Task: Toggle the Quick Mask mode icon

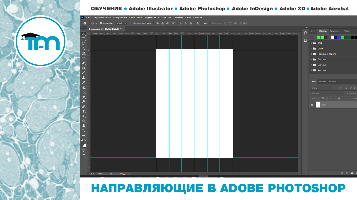Action: click(x=83, y=151)
